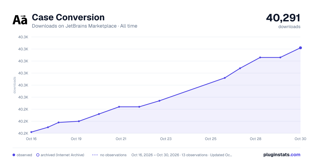Select the Case Conversion title
Image resolution: width=313 pixels, height=164 pixels.
coord(68,17)
